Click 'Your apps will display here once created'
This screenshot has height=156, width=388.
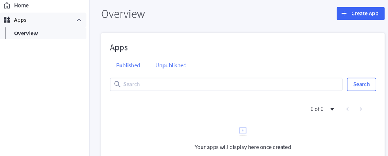point(243,147)
